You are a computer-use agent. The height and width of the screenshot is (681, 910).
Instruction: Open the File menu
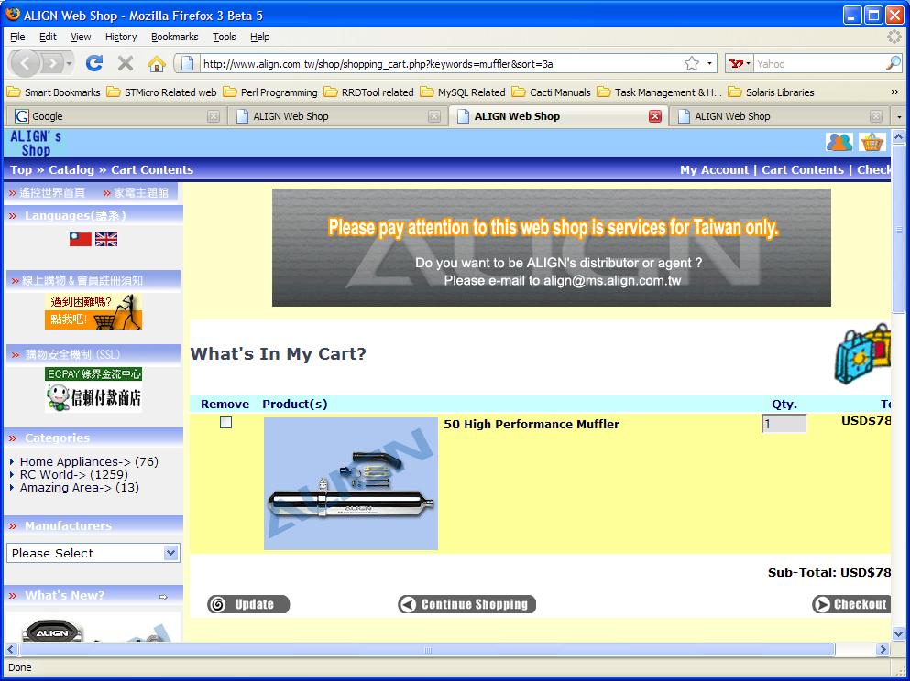(17, 37)
